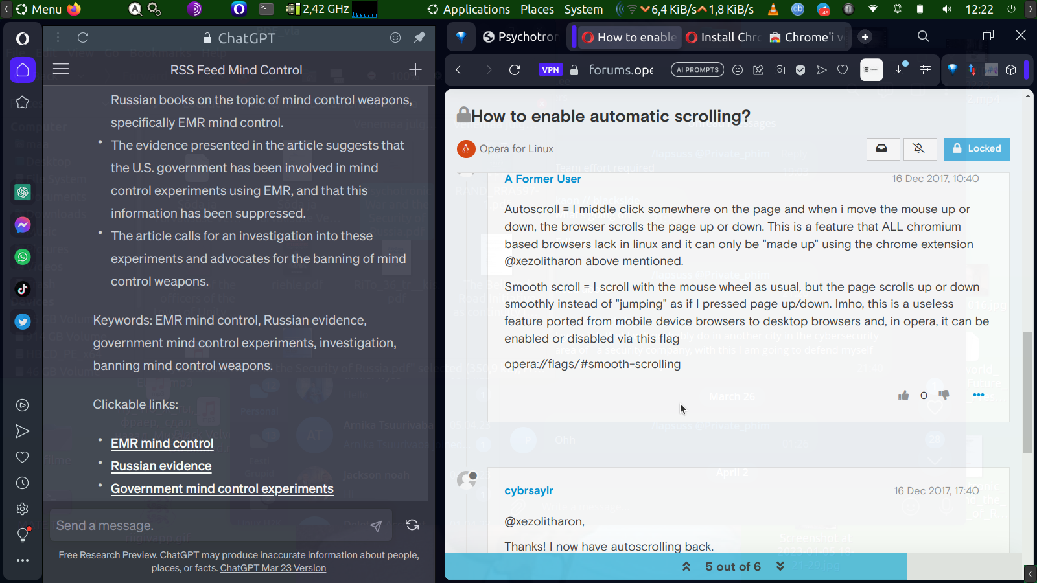Open the AI PROMPTS button
This screenshot has height=583, width=1037.
pos(697,70)
